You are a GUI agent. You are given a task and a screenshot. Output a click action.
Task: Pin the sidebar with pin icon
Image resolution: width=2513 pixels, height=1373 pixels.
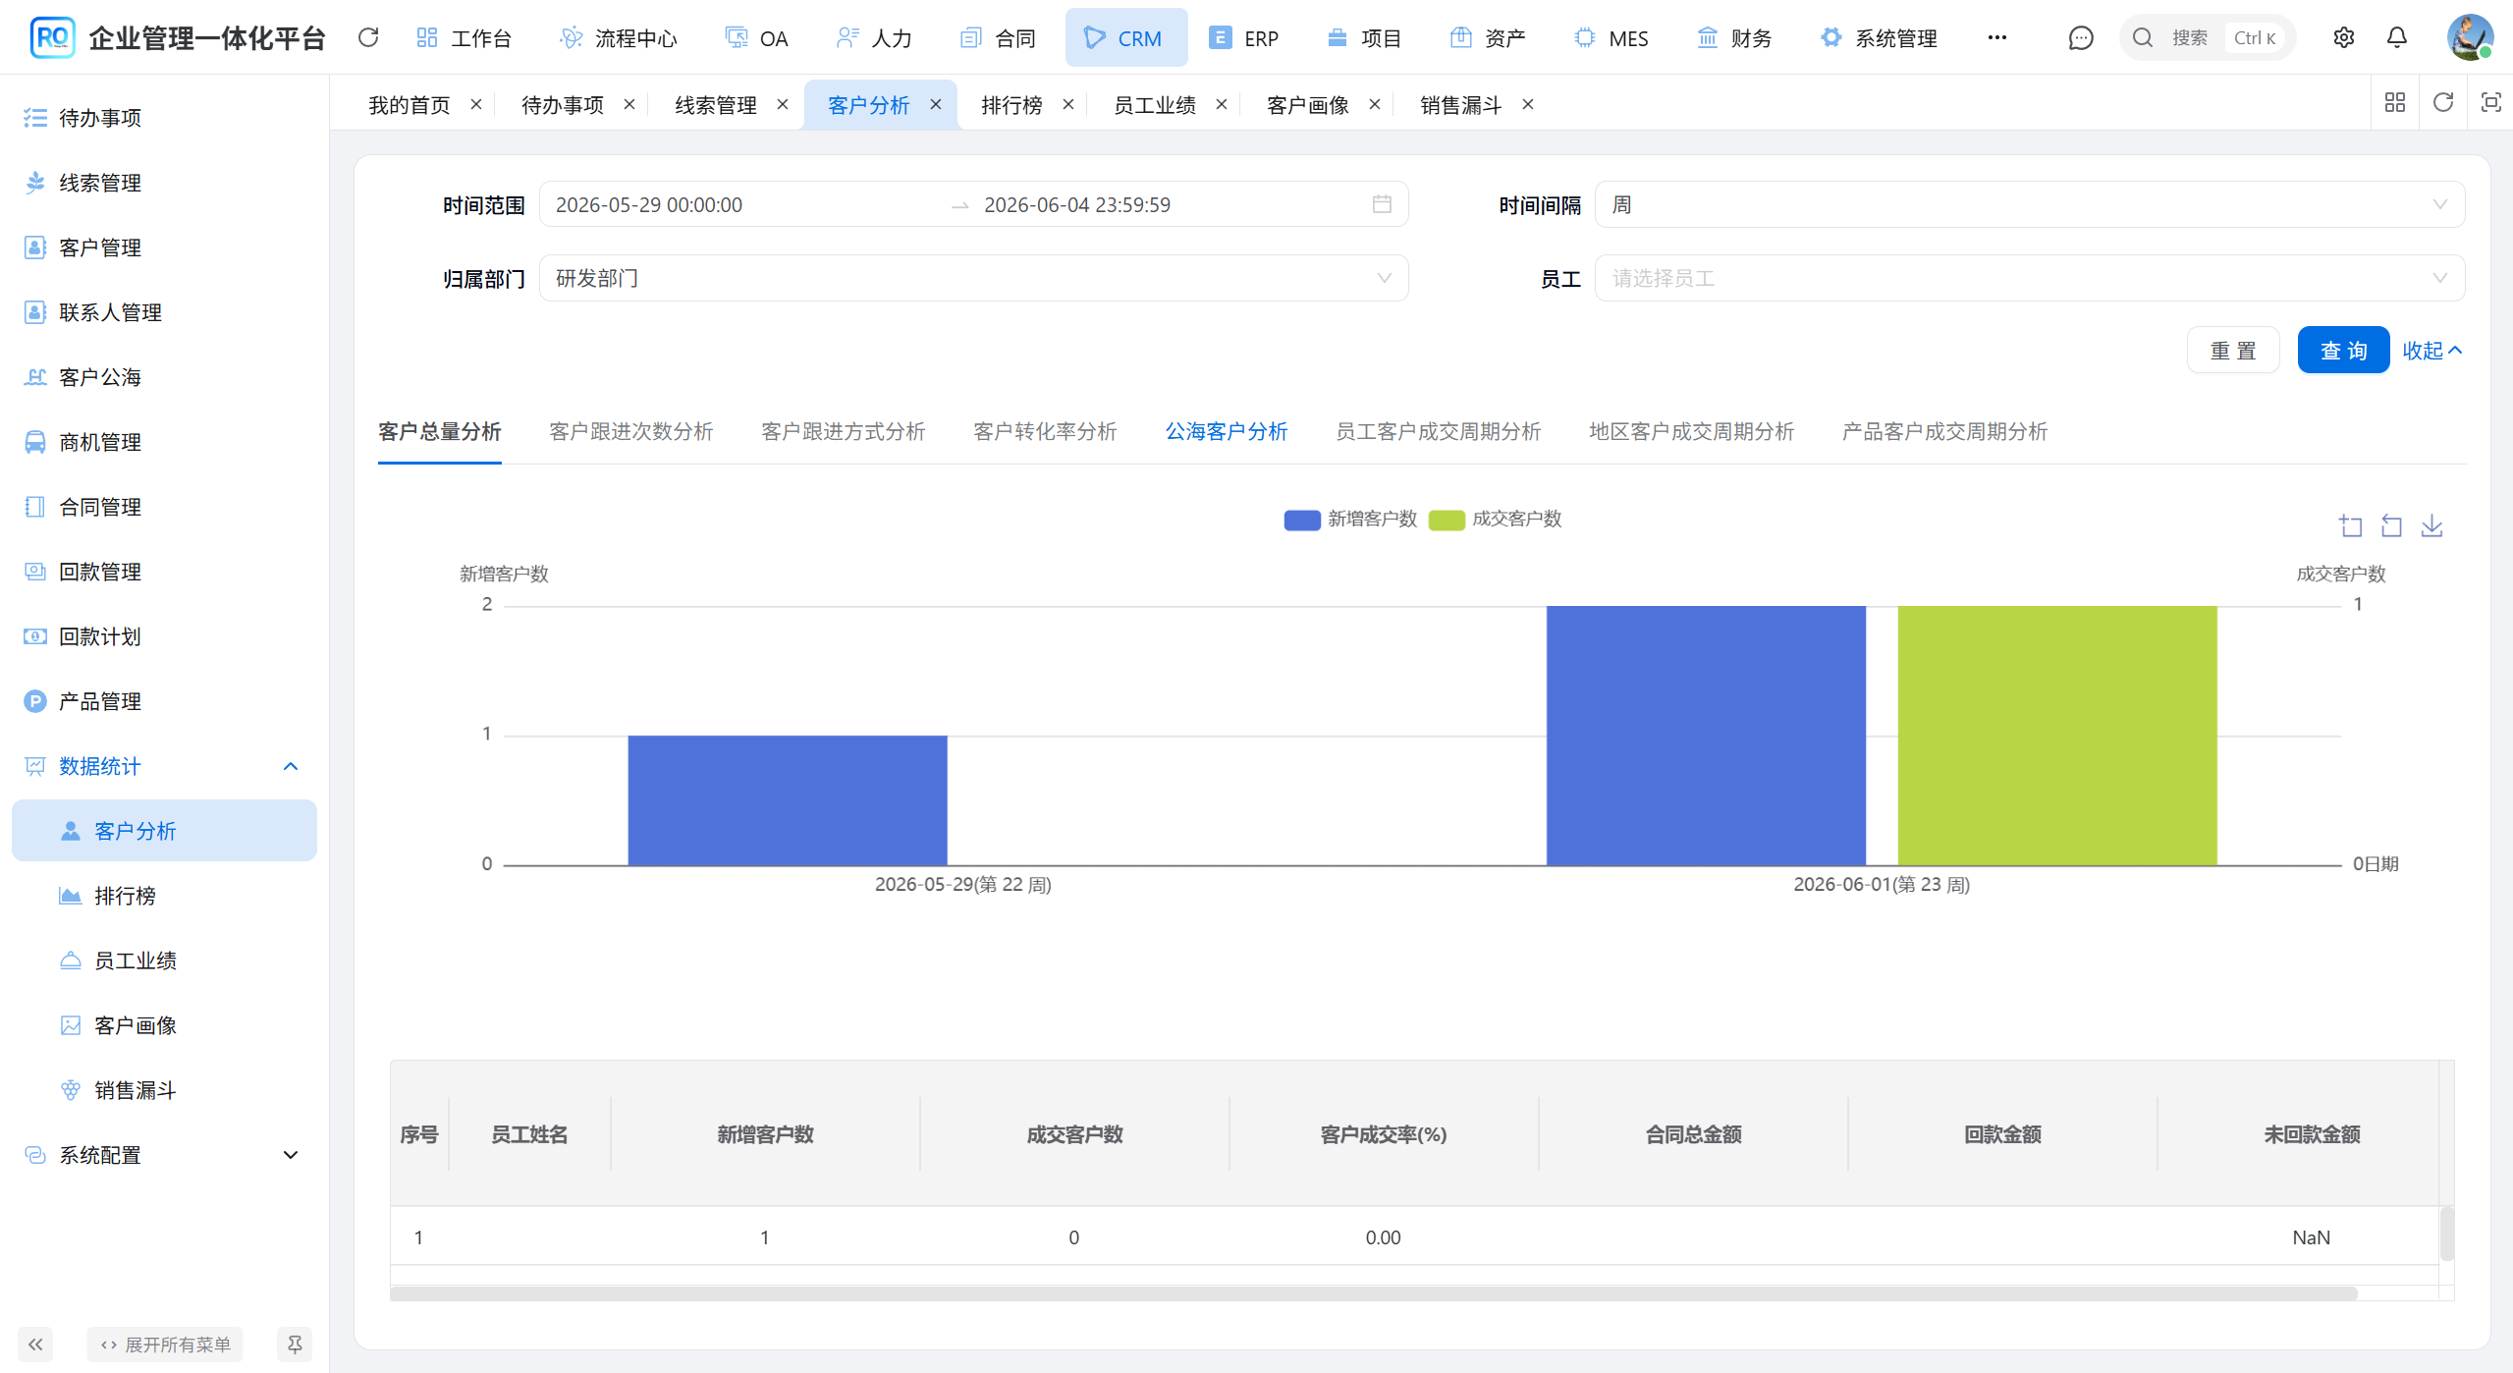click(x=295, y=1345)
